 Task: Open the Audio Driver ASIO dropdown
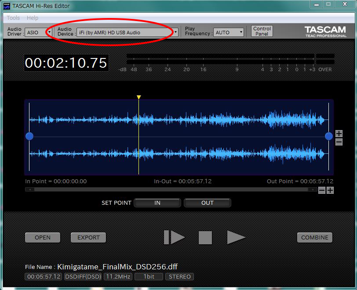[50, 31]
